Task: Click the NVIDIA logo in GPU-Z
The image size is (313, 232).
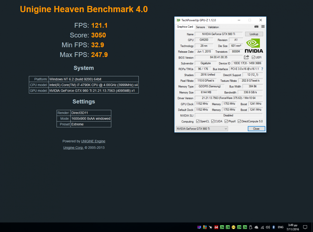Action: pos(254,46)
